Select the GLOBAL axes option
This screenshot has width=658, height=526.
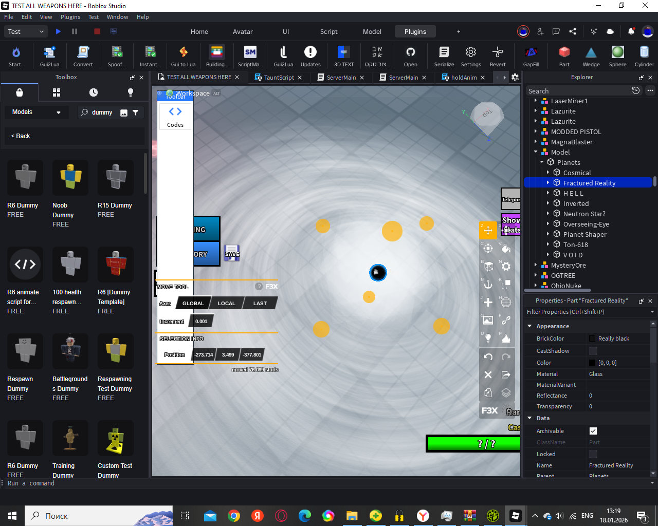pyautogui.click(x=193, y=304)
